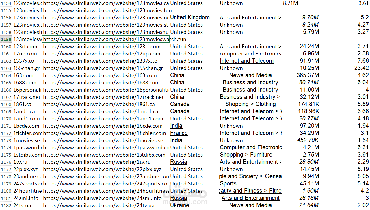Click the selected cell with the 123movieswatch.fun URL
Viewport: 370px width, 210px height.
106,39
